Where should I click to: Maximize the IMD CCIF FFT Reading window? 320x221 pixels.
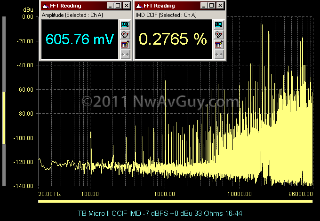[x=212, y=6]
